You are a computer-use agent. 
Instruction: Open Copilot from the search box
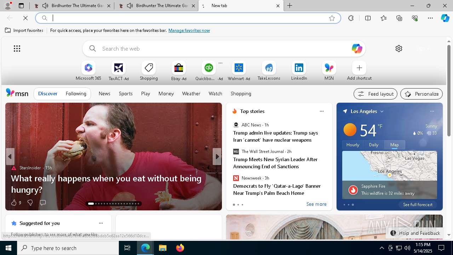pyautogui.click(x=357, y=49)
